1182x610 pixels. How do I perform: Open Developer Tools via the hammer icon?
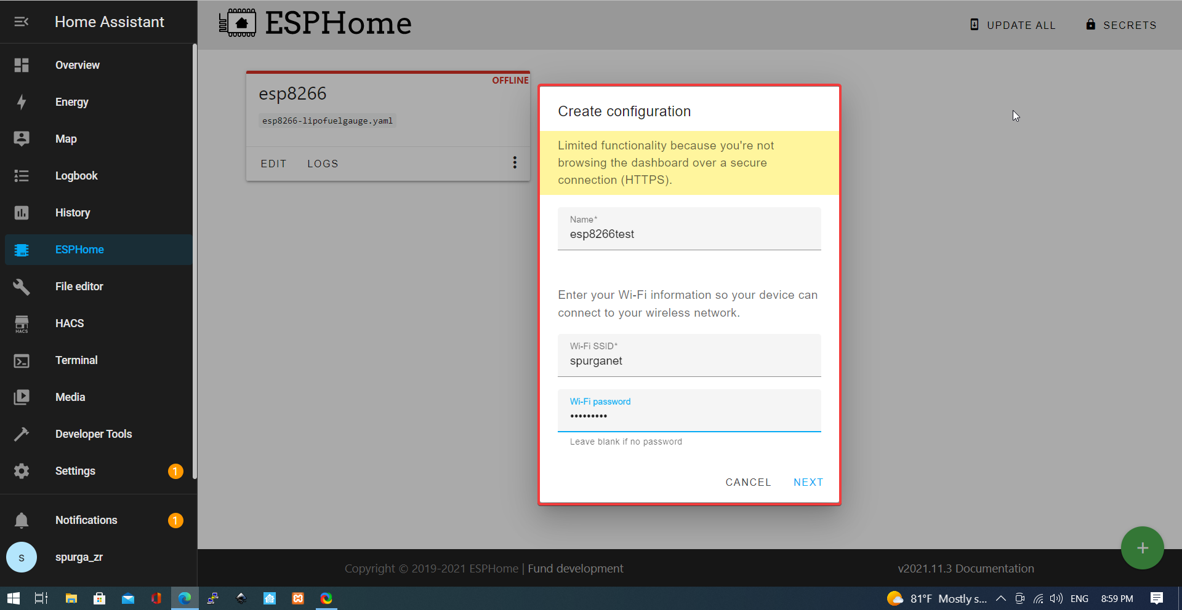[x=22, y=434]
